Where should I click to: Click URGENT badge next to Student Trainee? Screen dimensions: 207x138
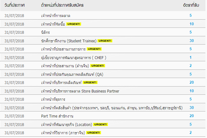pyautogui.click(x=105, y=41)
